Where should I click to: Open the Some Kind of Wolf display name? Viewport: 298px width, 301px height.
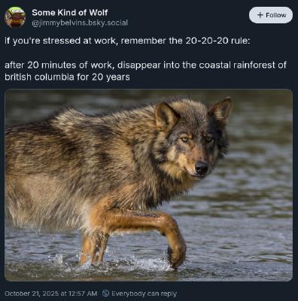[70, 12]
